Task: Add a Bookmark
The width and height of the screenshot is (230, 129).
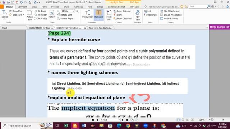Action: [151, 15]
